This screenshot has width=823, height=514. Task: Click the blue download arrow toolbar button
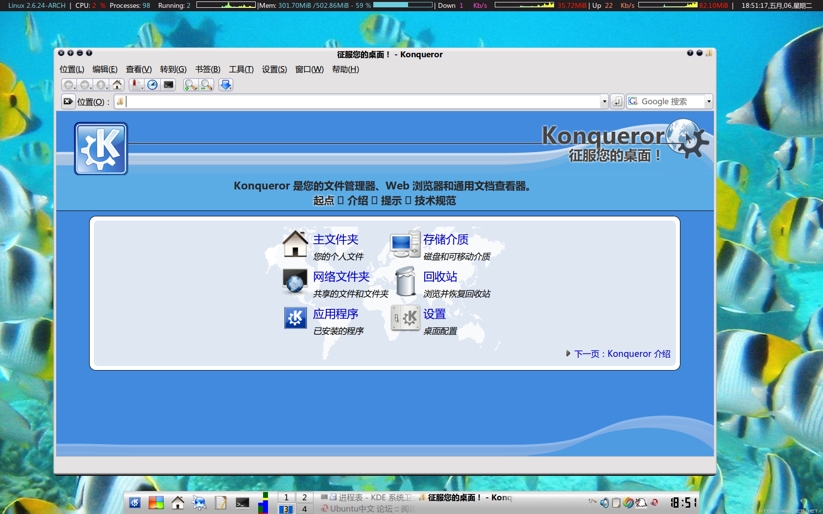click(x=226, y=85)
